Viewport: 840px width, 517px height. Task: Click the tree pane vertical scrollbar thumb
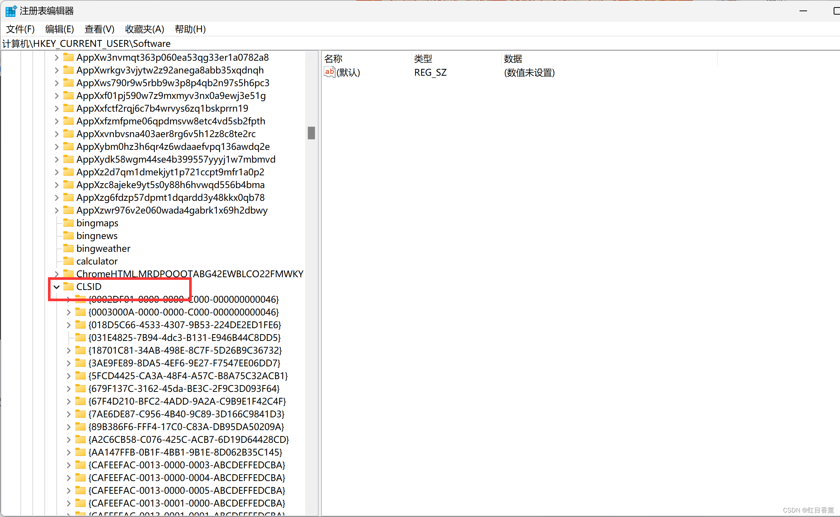(311, 133)
